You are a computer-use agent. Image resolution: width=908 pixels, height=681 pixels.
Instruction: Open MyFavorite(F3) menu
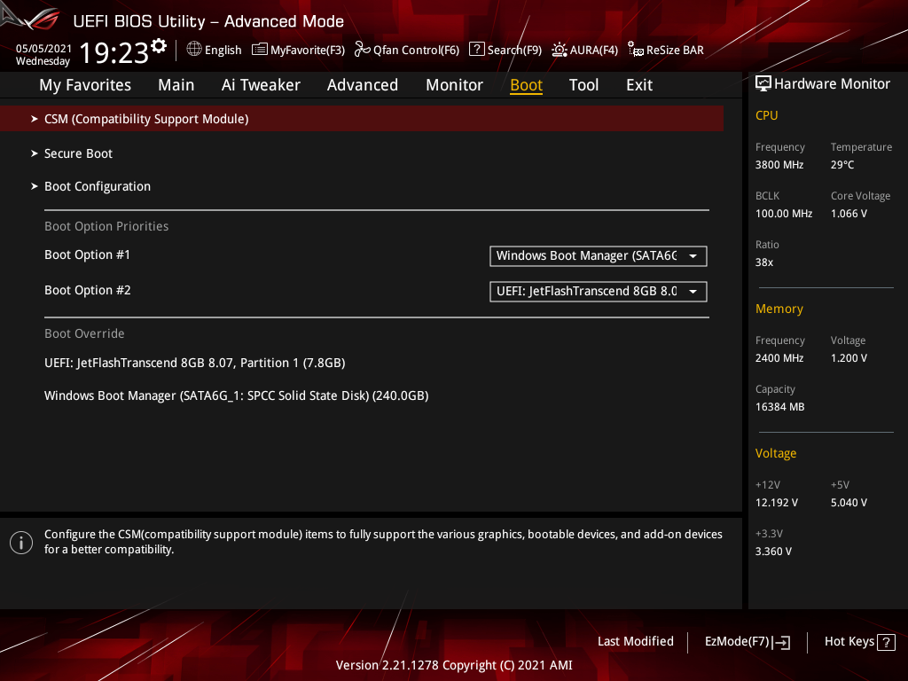click(308, 50)
